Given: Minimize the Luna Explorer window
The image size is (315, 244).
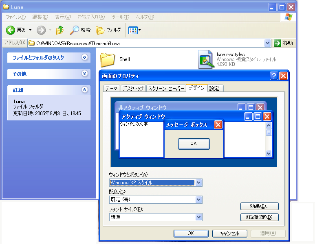Looking at the screenshot, I should (272, 7).
